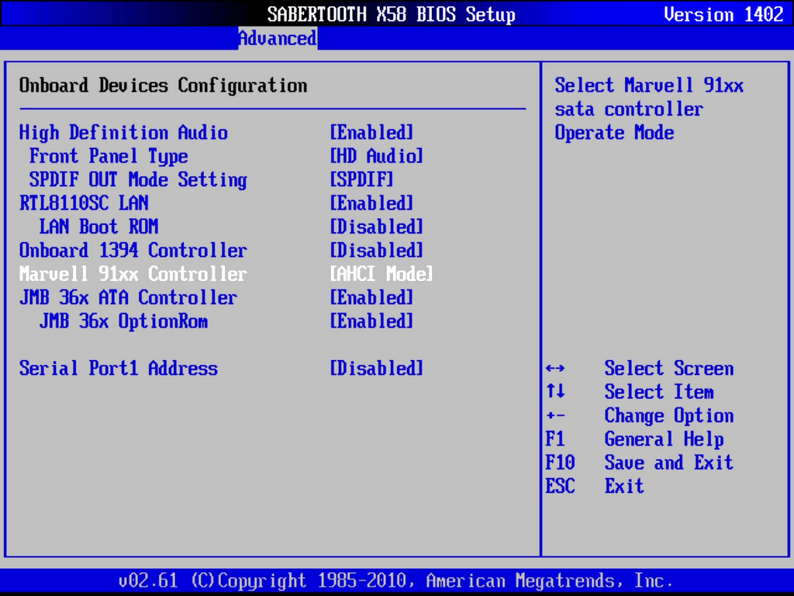Select the JMB 36x OptionRom label
The width and height of the screenshot is (794, 596).
pyautogui.click(x=123, y=321)
